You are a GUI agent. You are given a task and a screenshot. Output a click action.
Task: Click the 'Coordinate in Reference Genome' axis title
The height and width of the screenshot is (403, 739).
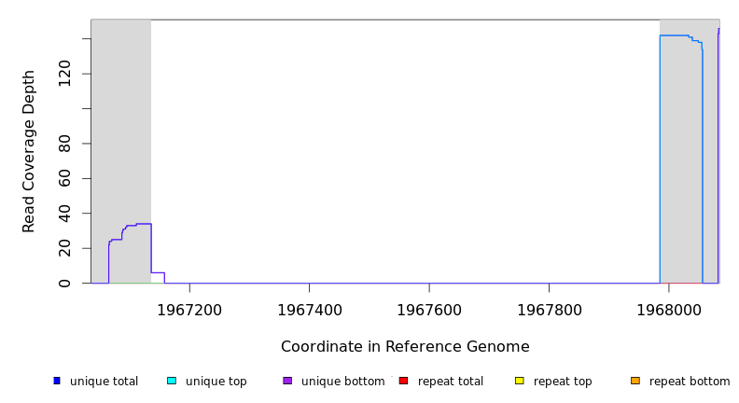(x=405, y=347)
